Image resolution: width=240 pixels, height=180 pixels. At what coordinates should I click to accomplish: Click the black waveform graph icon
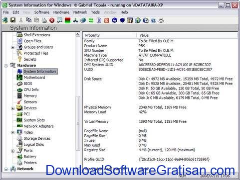tap(75, 20)
